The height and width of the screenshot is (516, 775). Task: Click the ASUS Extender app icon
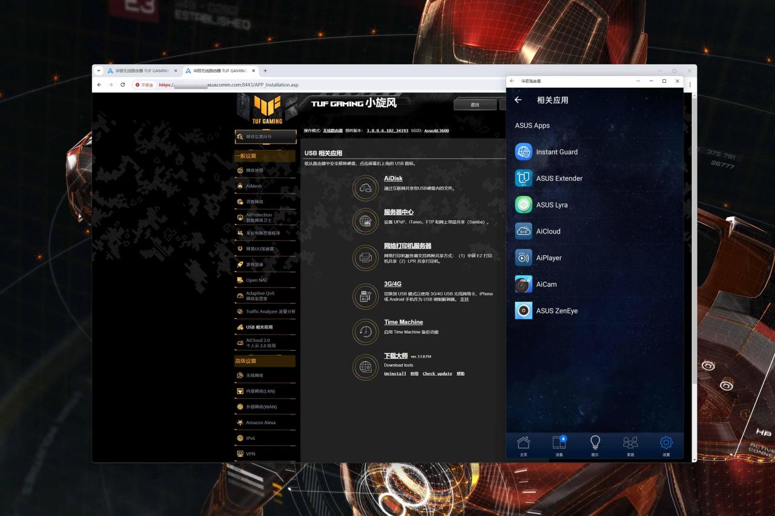(524, 178)
